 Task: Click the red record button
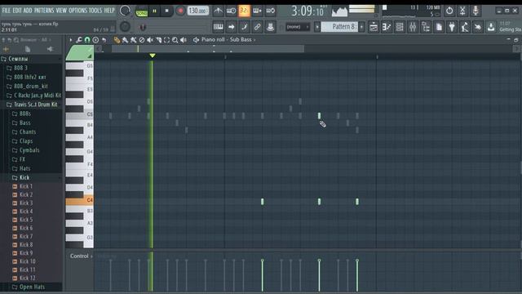click(x=180, y=11)
